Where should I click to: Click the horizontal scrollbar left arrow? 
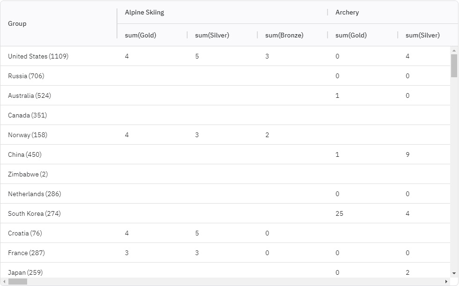tap(4, 282)
